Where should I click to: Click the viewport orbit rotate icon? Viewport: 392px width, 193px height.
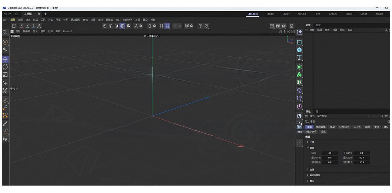[289, 31]
